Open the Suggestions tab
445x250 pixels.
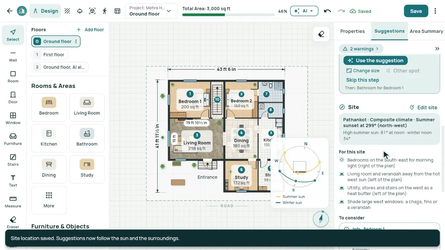pyautogui.click(x=389, y=31)
